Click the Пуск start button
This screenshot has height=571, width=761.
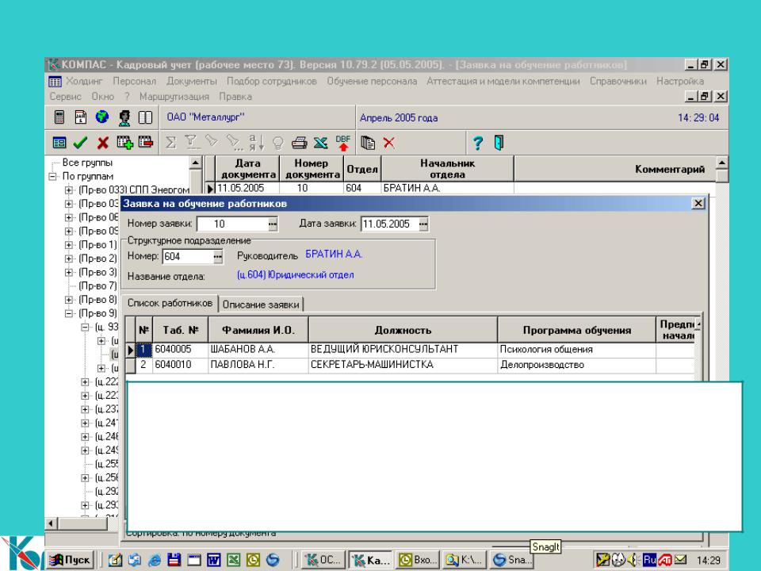pos(71,560)
